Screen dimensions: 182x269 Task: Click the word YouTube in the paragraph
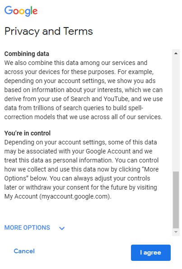[x=116, y=99]
